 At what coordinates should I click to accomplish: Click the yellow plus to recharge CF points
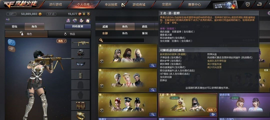coord(84,14)
